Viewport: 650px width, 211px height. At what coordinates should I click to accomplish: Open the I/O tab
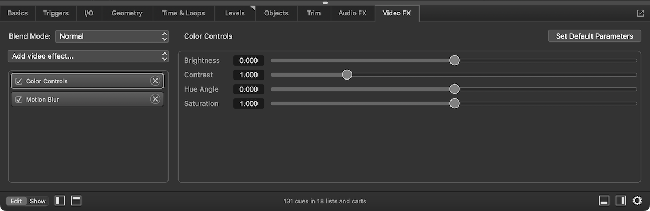pyautogui.click(x=88, y=13)
